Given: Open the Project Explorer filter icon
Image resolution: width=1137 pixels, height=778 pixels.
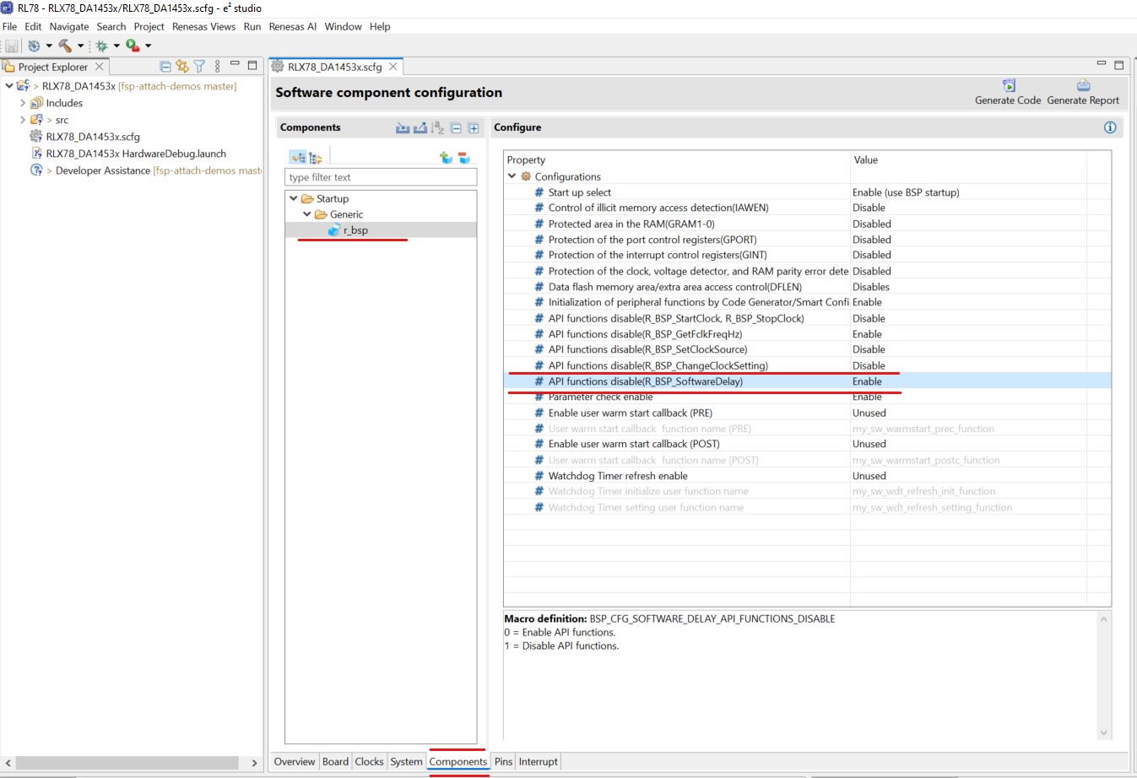Looking at the screenshot, I should [199, 67].
